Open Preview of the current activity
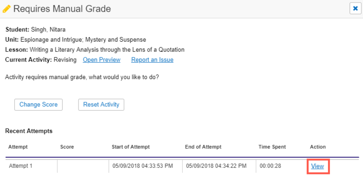 pos(102,60)
